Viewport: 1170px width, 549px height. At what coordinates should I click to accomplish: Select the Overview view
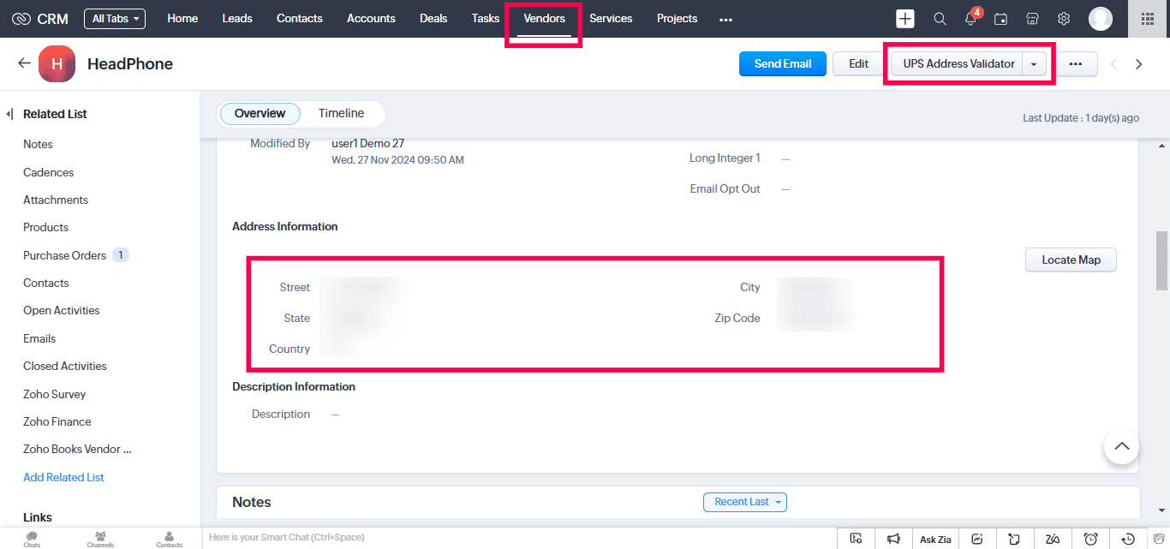[x=260, y=113]
